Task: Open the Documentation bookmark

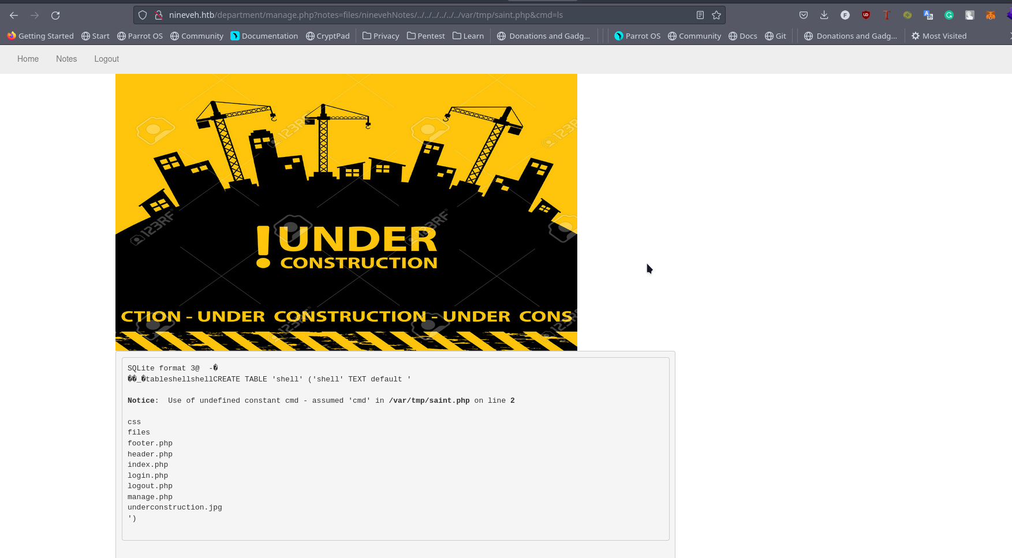Action: click(x=264, y=36)
